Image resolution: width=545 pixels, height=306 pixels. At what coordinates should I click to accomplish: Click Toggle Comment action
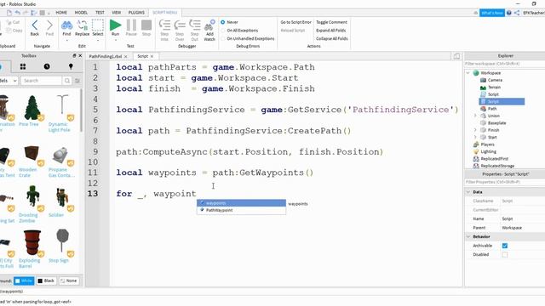click(x=331, y=22)
